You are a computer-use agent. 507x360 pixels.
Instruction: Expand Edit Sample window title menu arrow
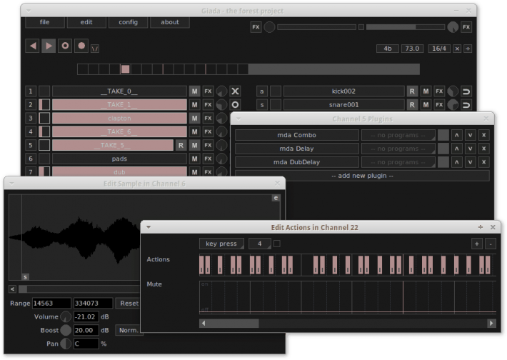coord(11,184)
